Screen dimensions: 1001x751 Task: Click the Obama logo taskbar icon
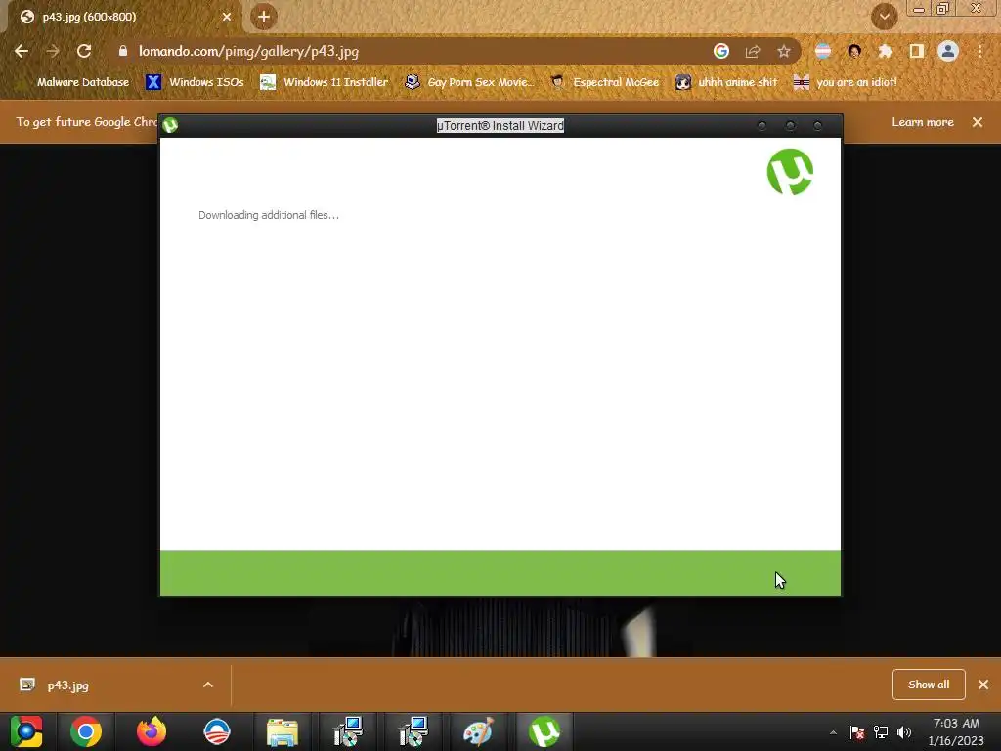click(217, 731)
